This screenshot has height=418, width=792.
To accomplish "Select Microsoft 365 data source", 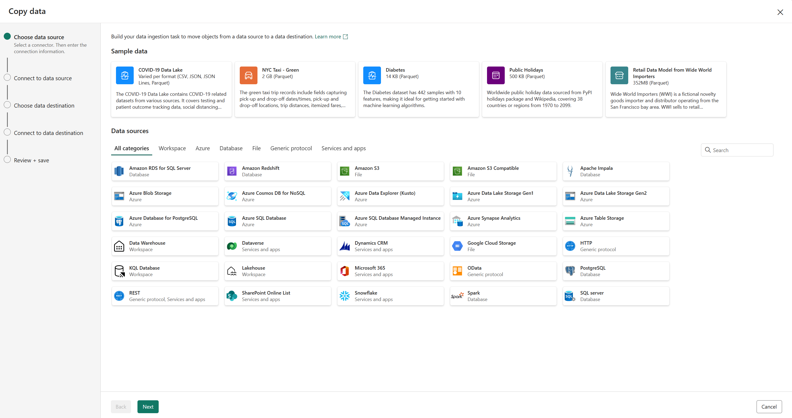I will [x=390, y=271].
